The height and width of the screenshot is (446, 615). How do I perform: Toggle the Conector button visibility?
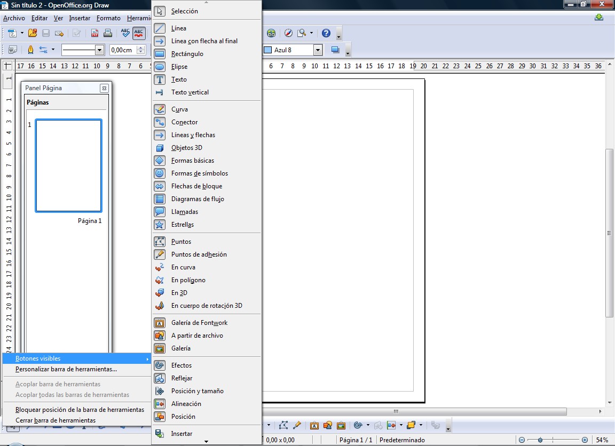206,122
